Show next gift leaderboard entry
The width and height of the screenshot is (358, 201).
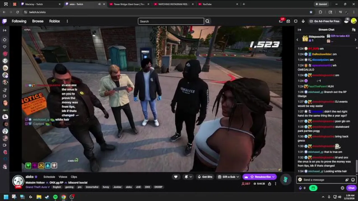(355, 40)
